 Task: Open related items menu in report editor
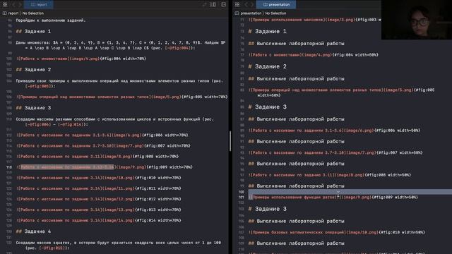(5, 4)
